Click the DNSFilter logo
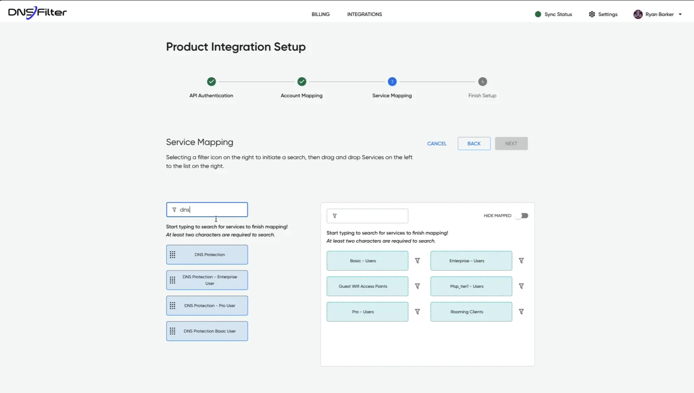This screenshot has width=694, height=393. 37,13
